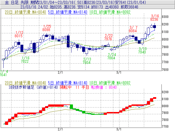Click the 11 手目 count text
Screen dimensions: 175x133
point(82,87)
